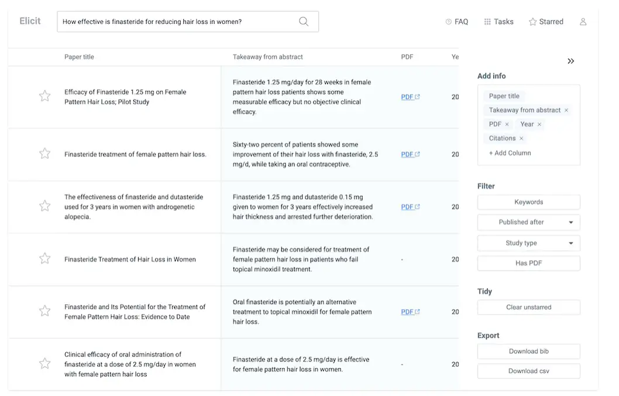This screenshot has width=619, height=396.
Task: Toggle the Has PDF filter
Action: coord(528,263)
